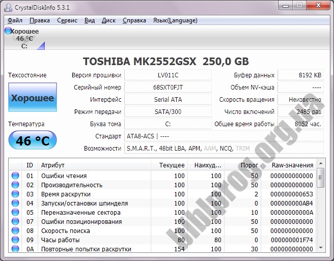
Task: Click status orb for 04 Запуски/остановки шпинделя
Action: click(x=15, y=203)
